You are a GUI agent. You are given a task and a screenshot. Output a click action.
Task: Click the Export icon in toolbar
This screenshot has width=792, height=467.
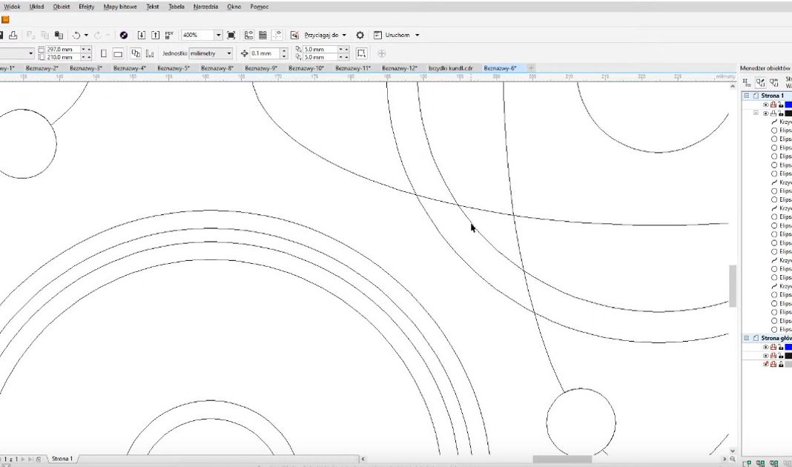click(155, 35)
